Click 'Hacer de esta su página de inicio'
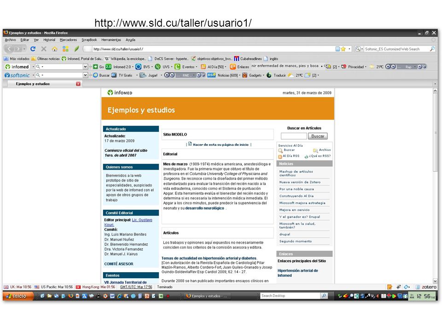Image resolution: width=442 pixels, height=331 pixels. (x=221, y=144)
